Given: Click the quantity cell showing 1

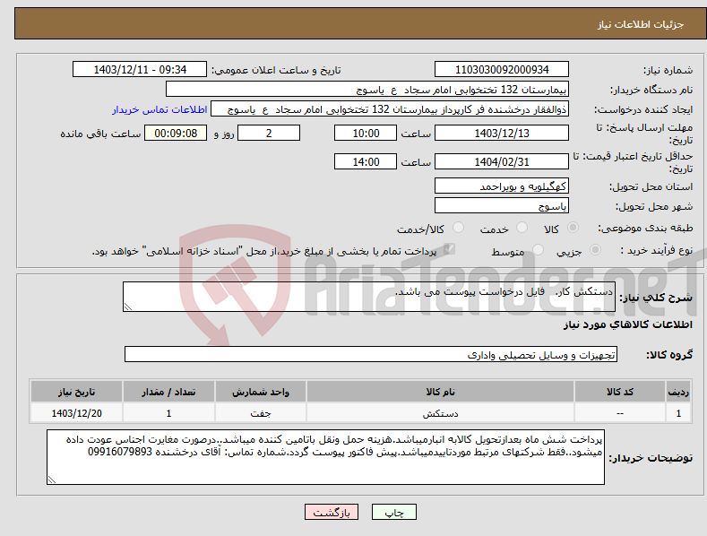Looking at the screenshot, I should pos(168,413).
